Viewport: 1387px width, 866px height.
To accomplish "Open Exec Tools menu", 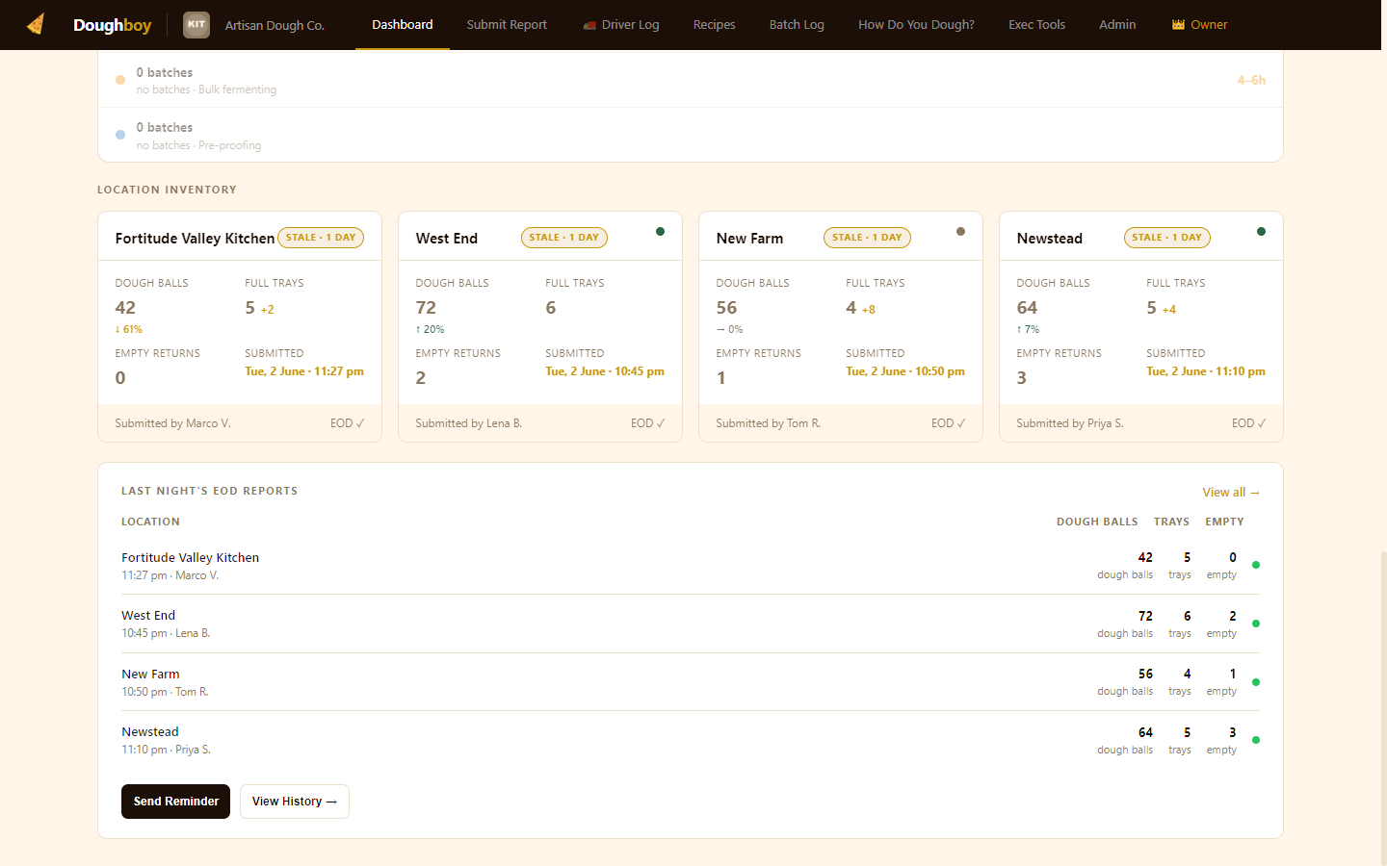I will [1036, 25].
